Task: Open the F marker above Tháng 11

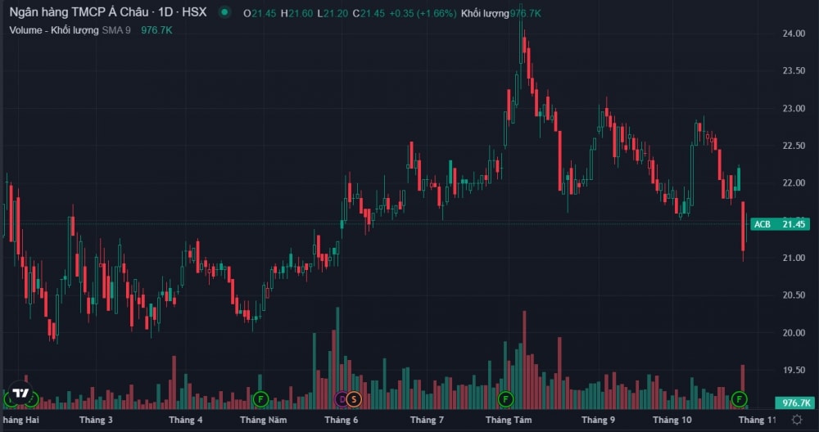Action: click(x=739, y=399)
